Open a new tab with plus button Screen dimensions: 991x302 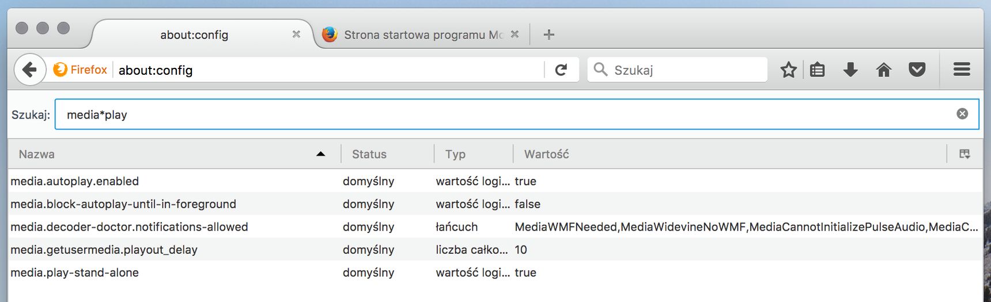549,35
